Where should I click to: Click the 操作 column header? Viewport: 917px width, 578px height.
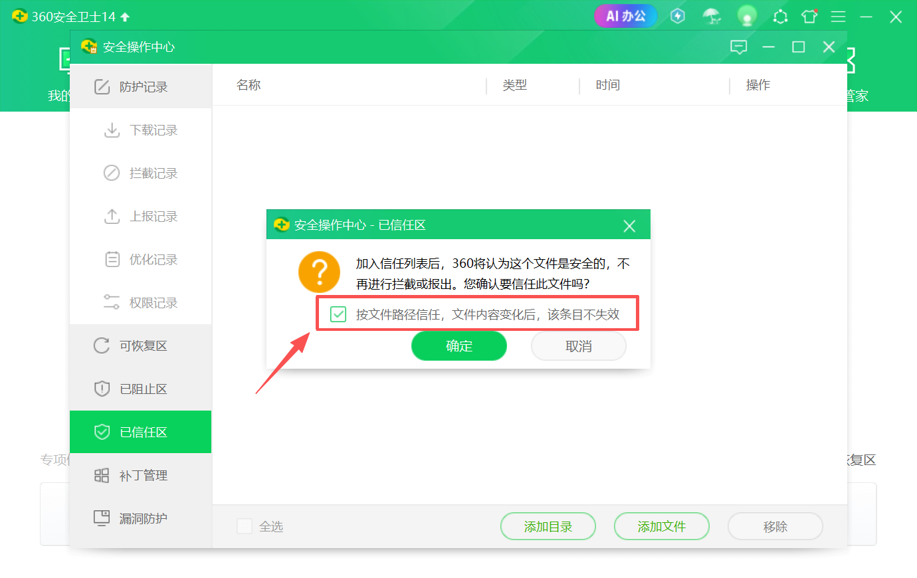[758, 85]
